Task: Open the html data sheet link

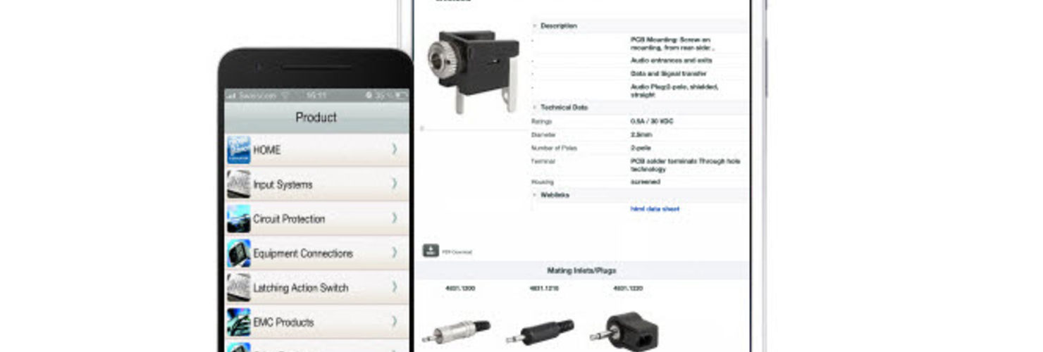Action: coord(655,209)
